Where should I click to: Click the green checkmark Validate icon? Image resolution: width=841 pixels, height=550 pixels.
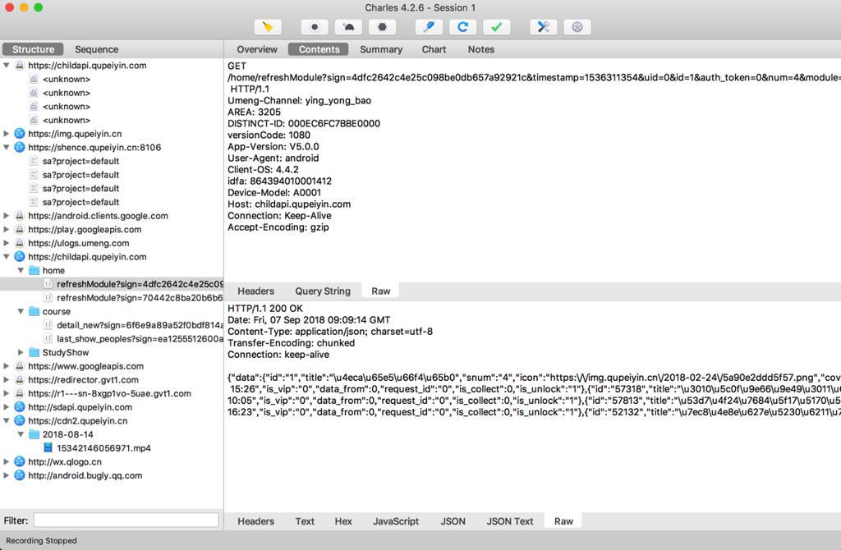point(497,27)
